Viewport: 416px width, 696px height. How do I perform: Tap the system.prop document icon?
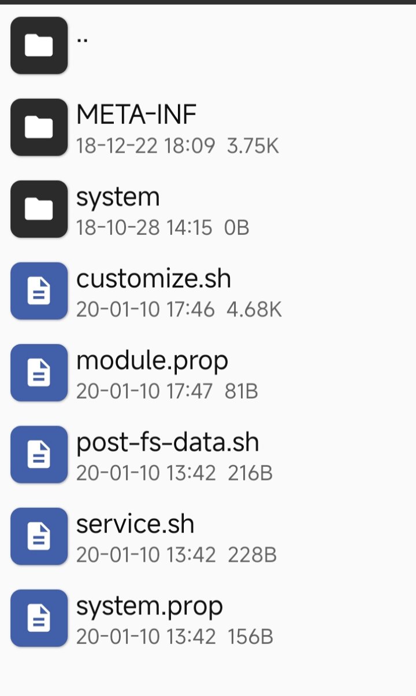tap(39, 618)
